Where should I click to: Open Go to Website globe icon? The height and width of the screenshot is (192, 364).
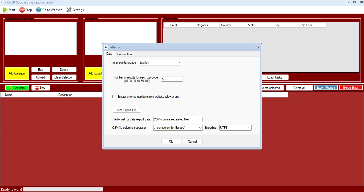pyautogui.click(x=39, y=10)
